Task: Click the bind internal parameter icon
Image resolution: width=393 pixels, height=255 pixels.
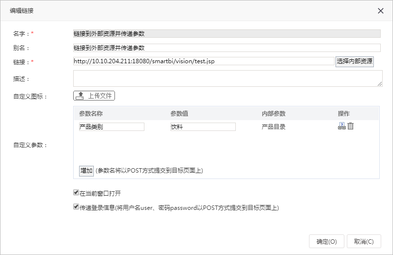Action: (341, 126)
